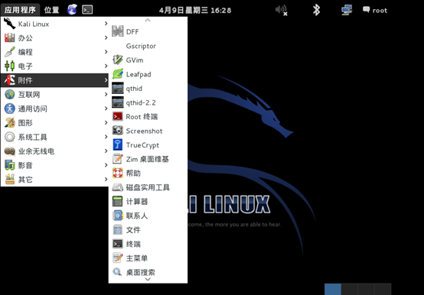
Task: Launch the Screenshot camera icon
Action: 118,131
